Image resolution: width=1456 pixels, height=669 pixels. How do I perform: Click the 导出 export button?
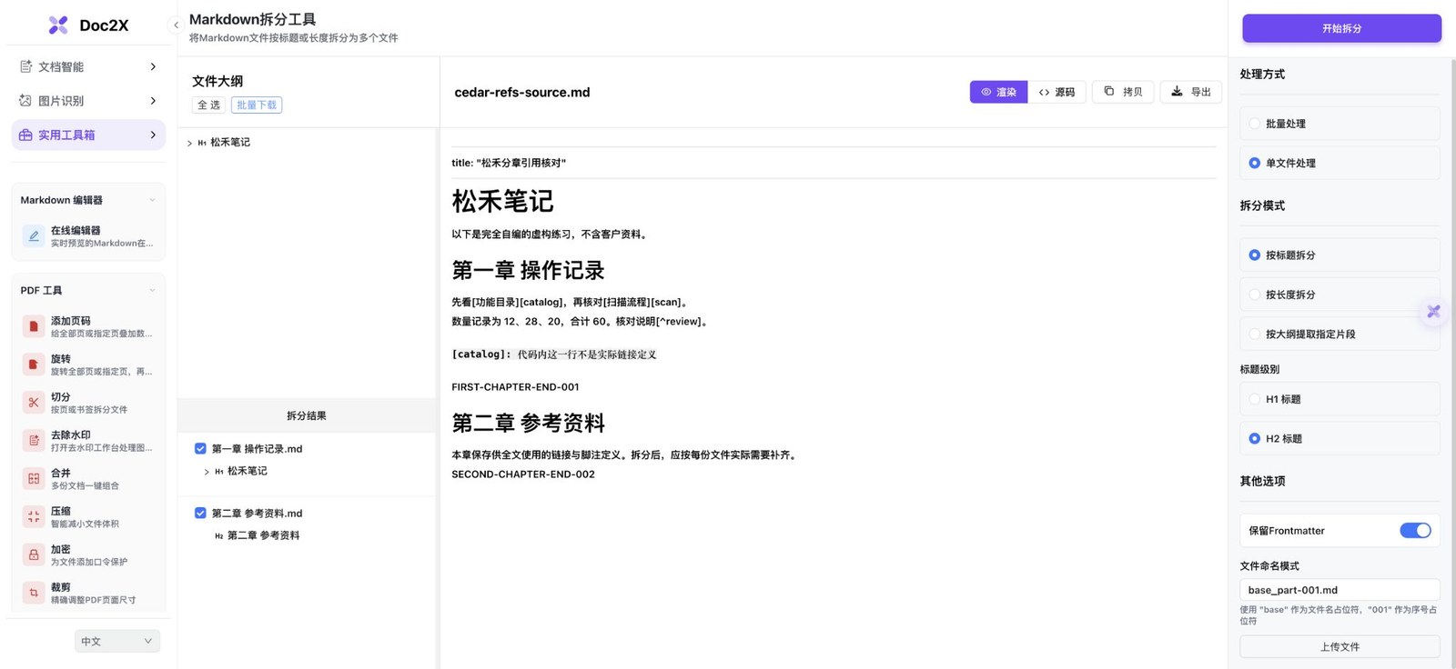coord(1190,92)
